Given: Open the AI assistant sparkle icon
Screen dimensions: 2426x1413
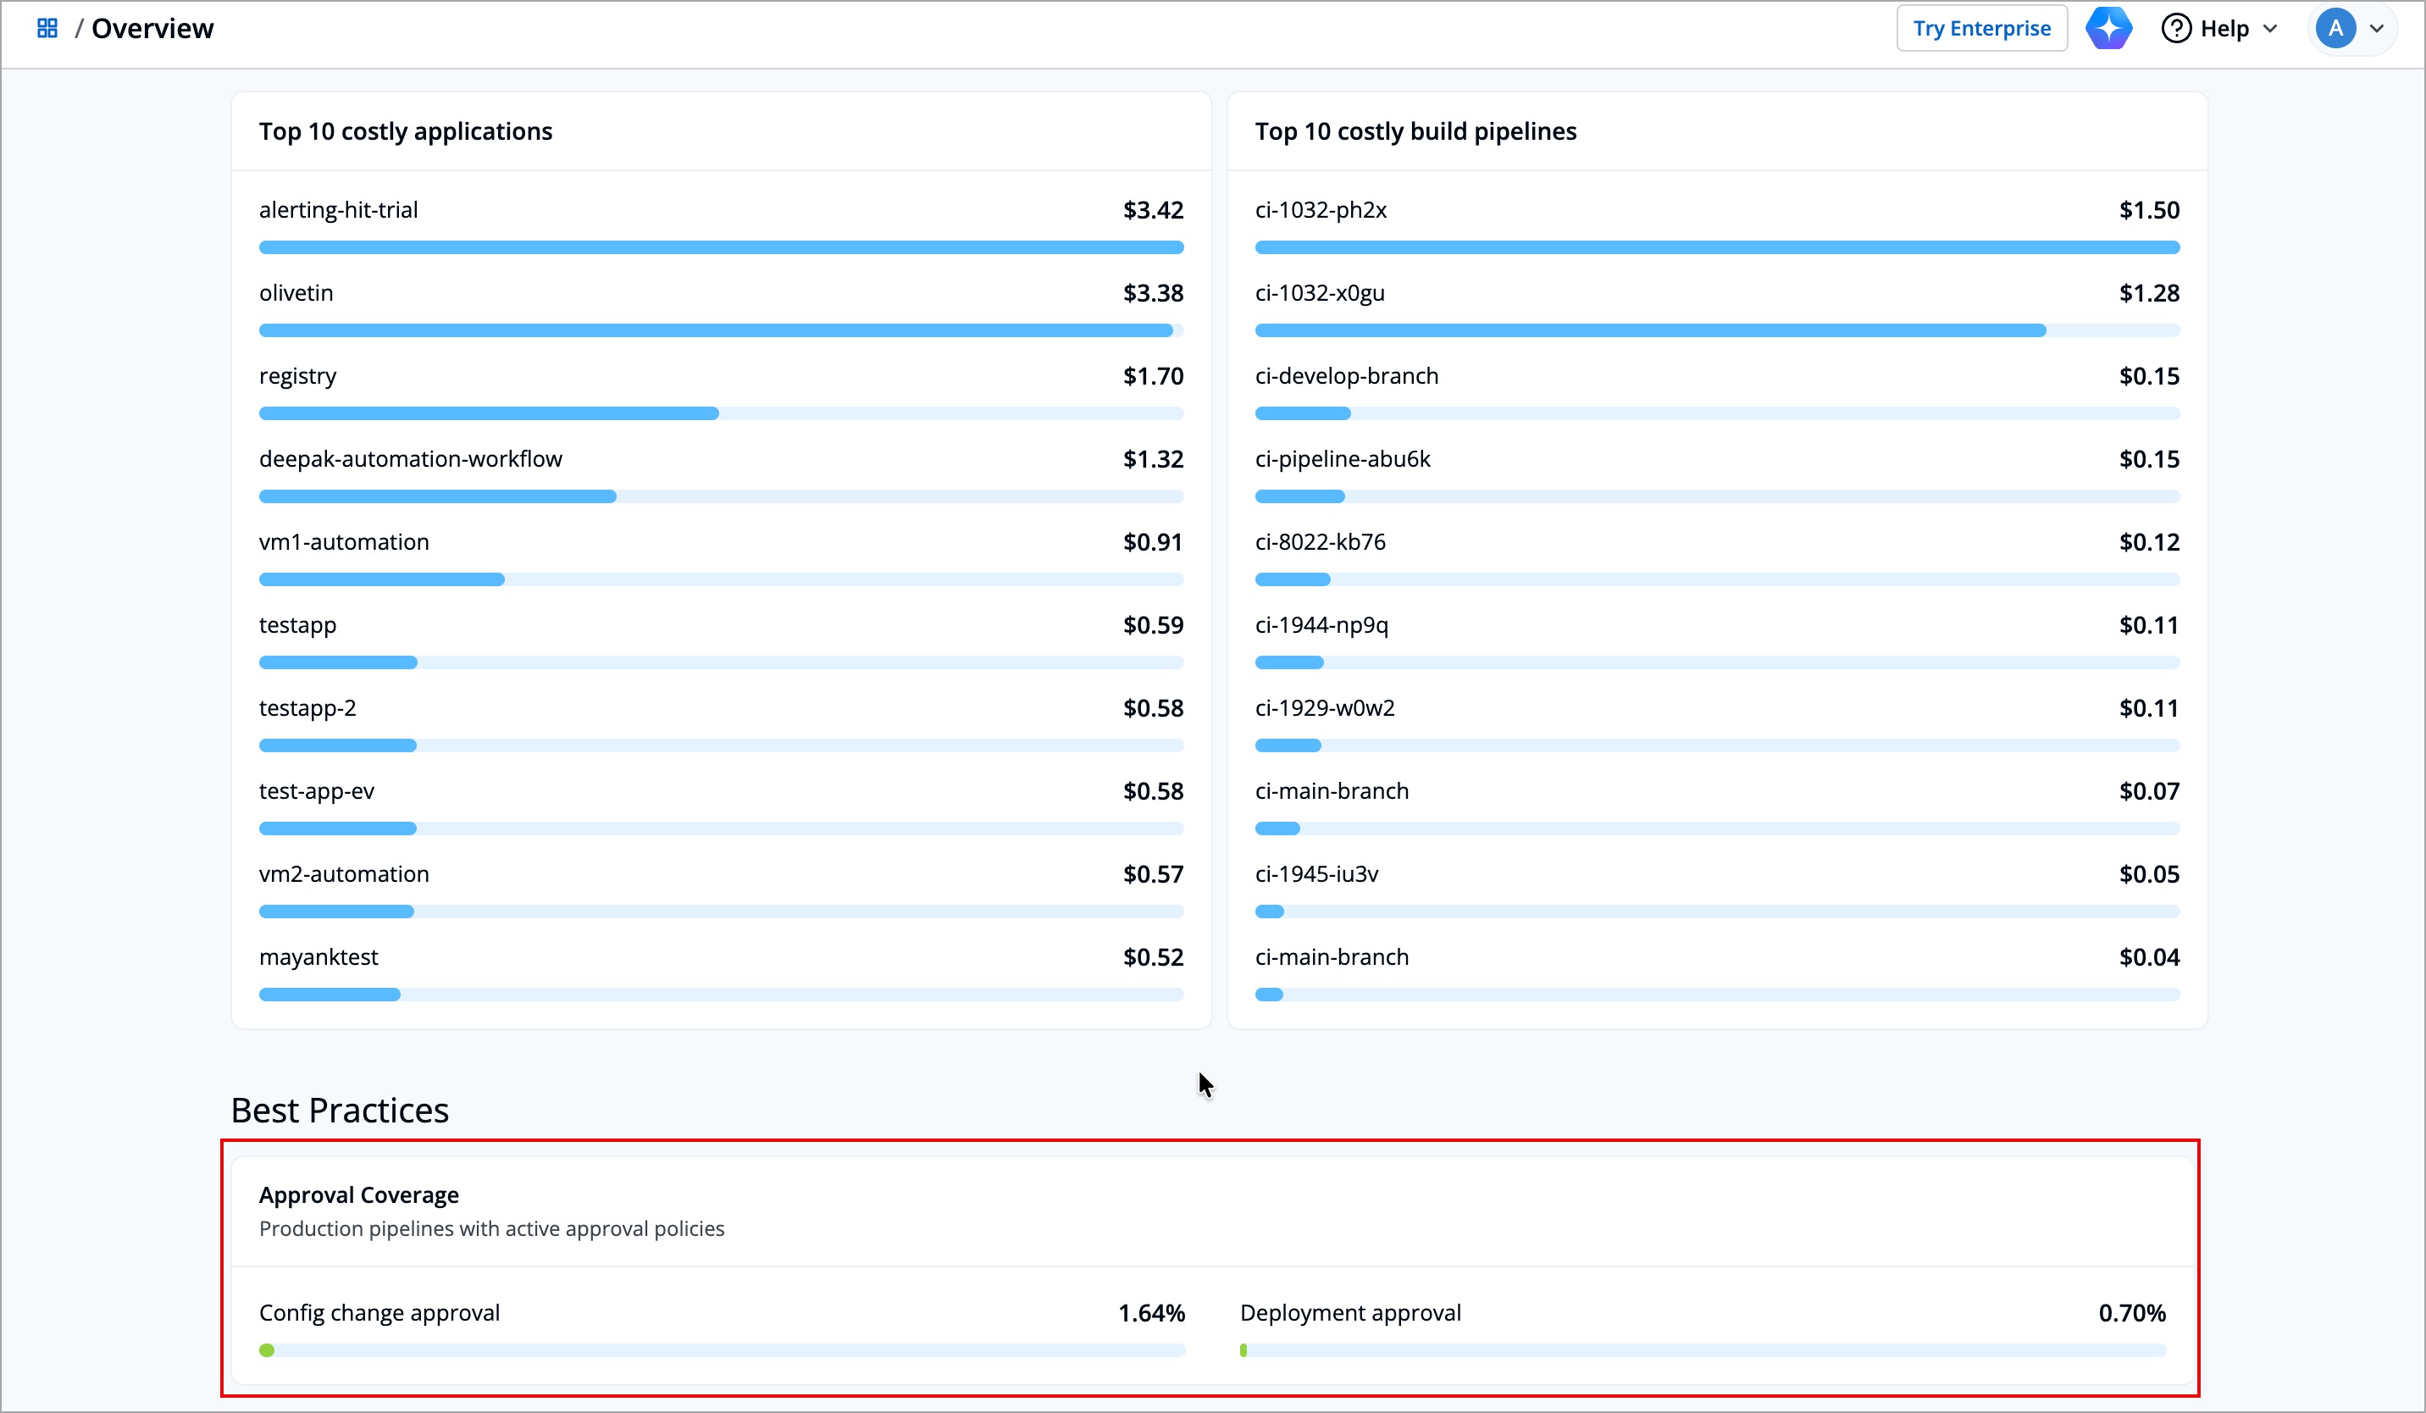Looking at the screenshot, I should pos(2108,28).
